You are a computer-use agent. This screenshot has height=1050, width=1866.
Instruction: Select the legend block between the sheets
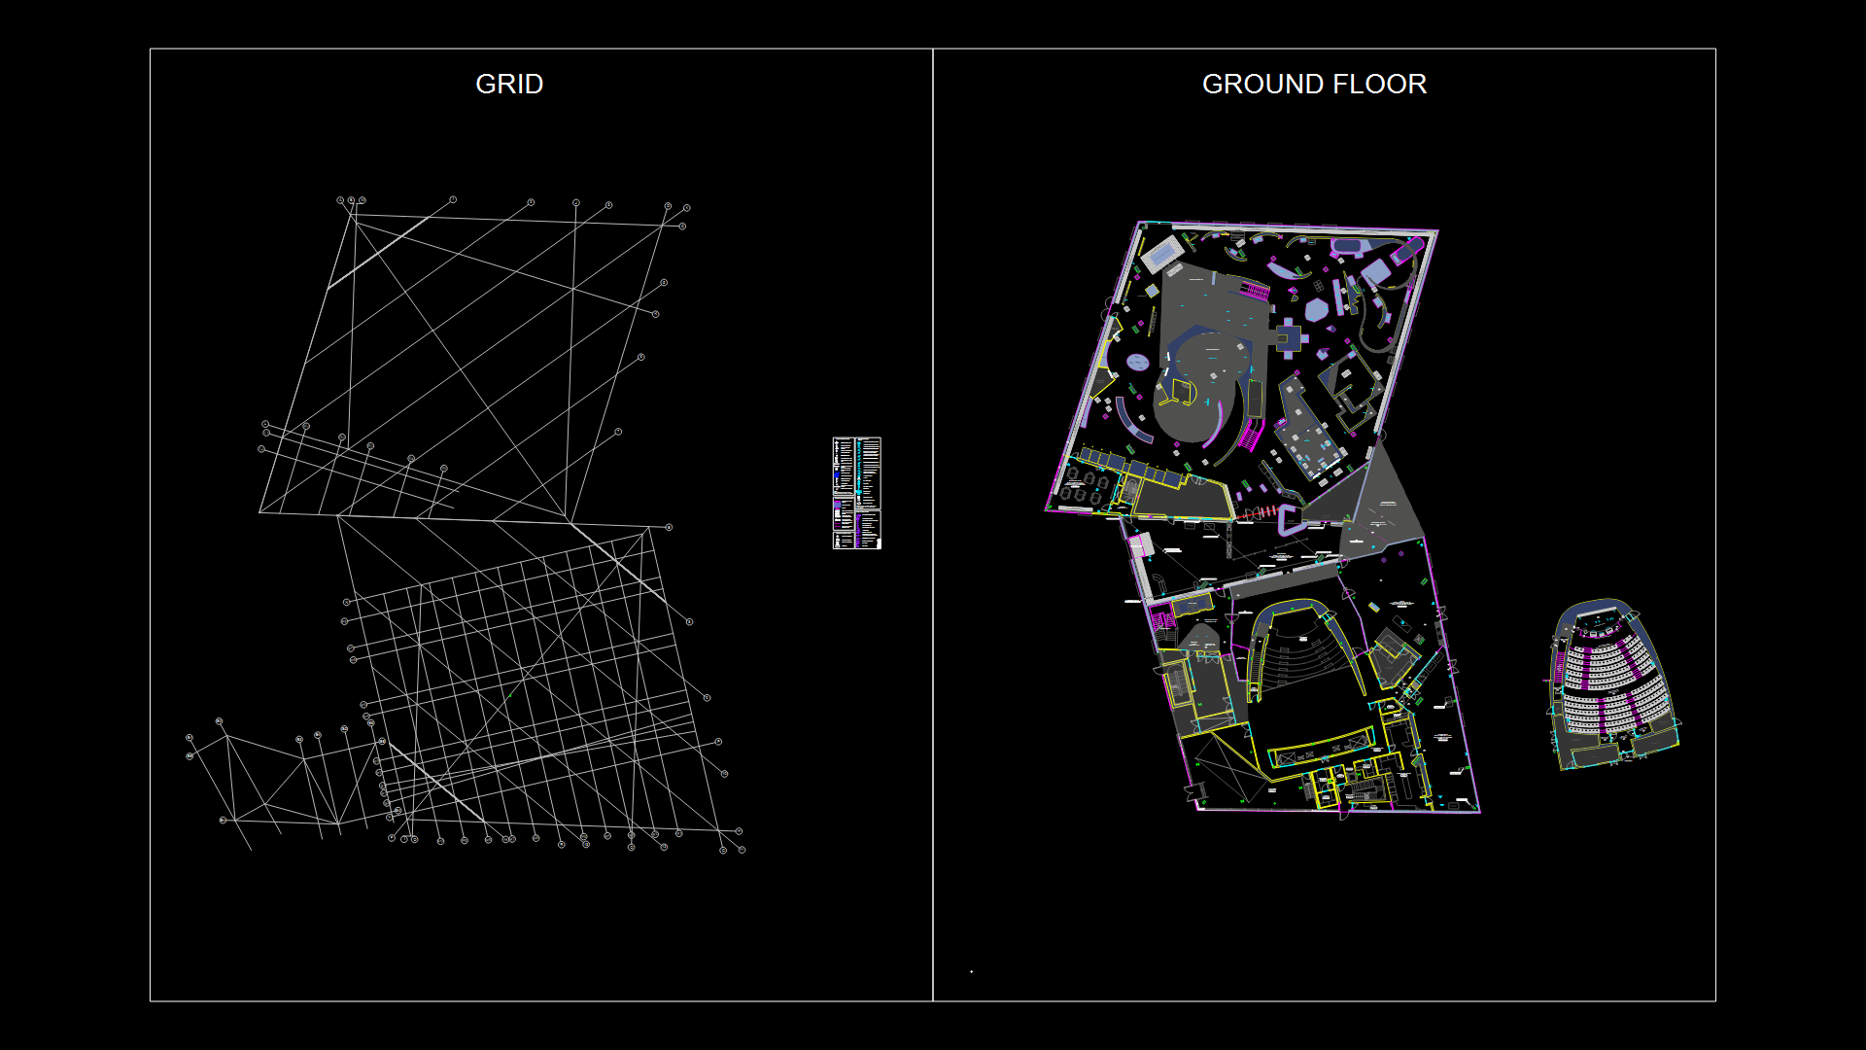tap(856, 493)
